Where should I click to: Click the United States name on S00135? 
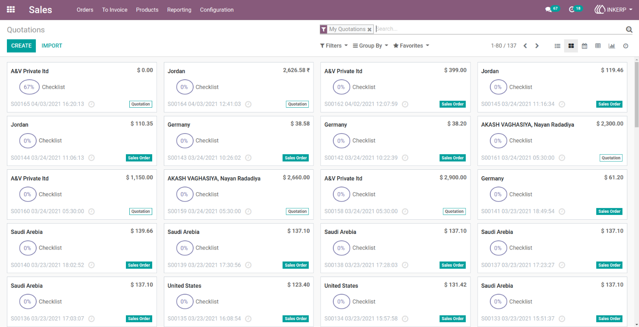(x=185, y=286)
